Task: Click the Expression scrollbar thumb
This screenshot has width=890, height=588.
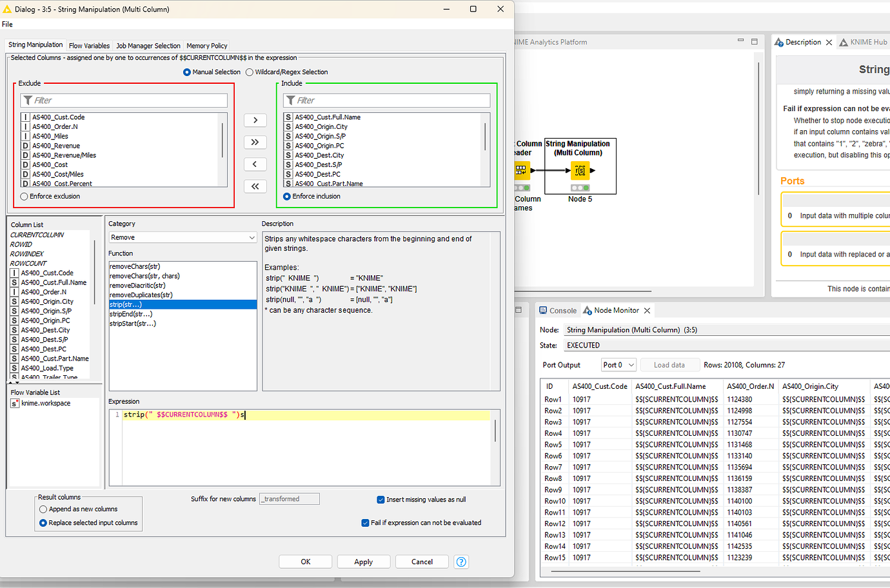Action: tap(495, 431)
